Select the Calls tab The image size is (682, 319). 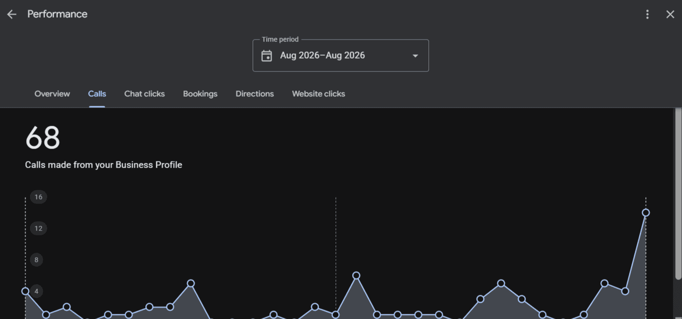97,94
